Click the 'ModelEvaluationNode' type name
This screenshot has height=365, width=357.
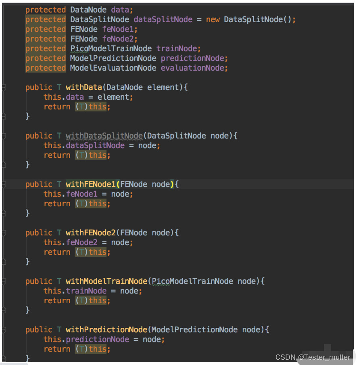113,68
